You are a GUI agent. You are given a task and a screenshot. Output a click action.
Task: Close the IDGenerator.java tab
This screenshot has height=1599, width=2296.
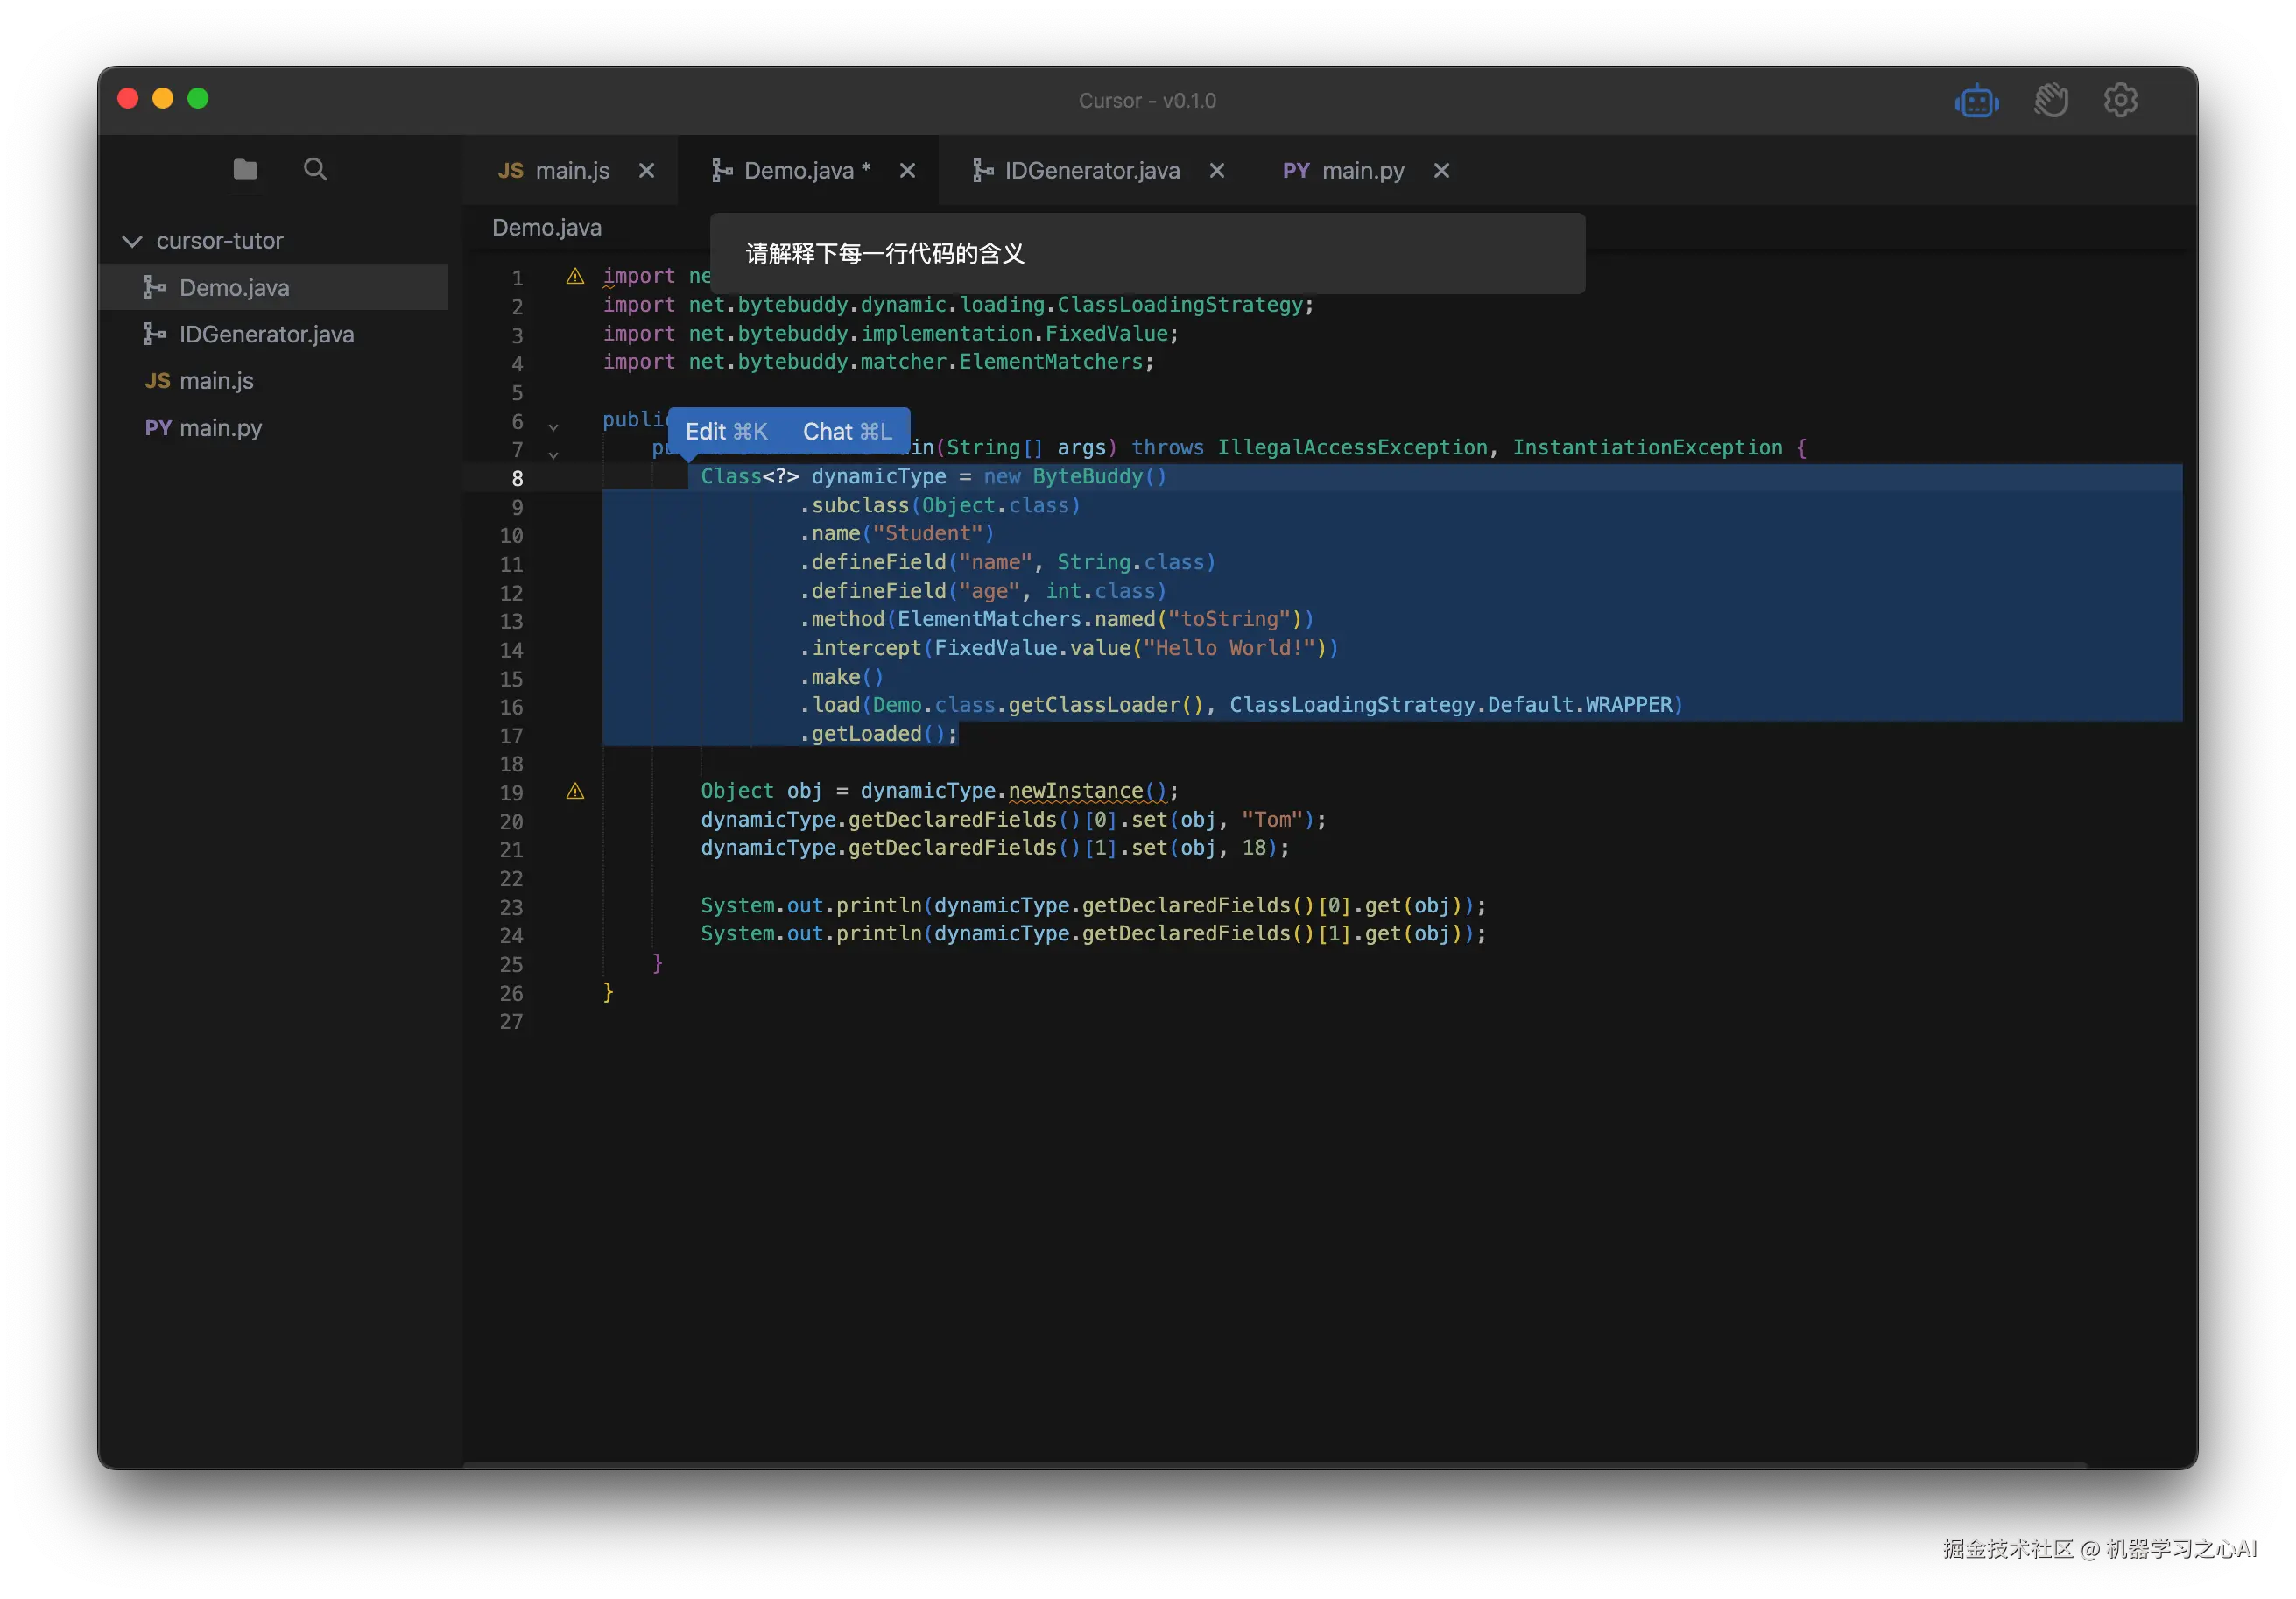tap(1217, 171)
